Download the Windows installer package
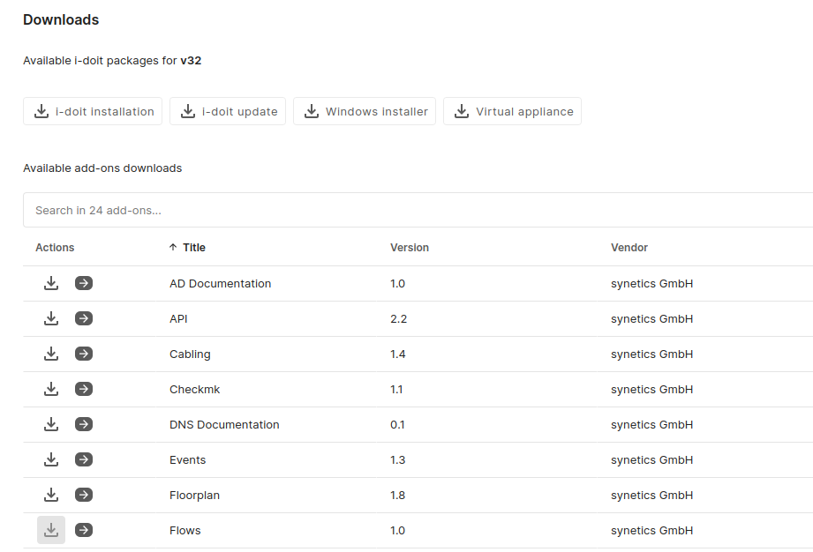Screen dimensions: 813x552 point(365,112)
